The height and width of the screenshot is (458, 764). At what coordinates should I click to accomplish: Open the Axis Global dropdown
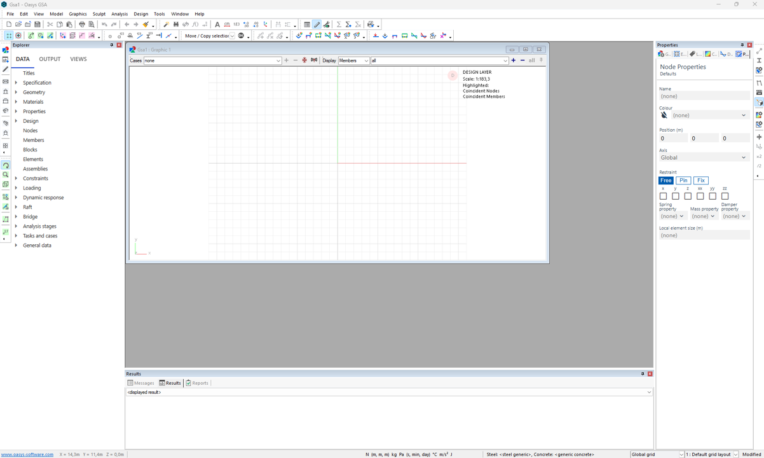point(704,158)
